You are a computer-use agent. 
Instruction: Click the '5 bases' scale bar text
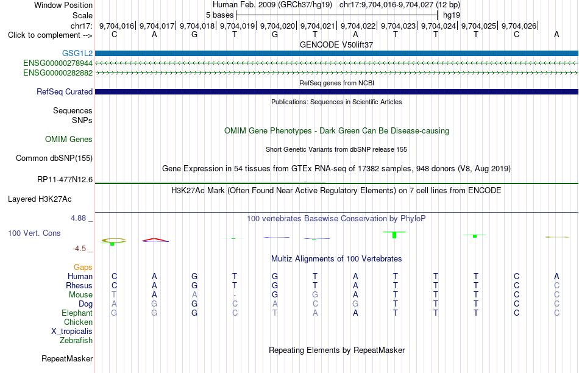(x=219, y=15)
